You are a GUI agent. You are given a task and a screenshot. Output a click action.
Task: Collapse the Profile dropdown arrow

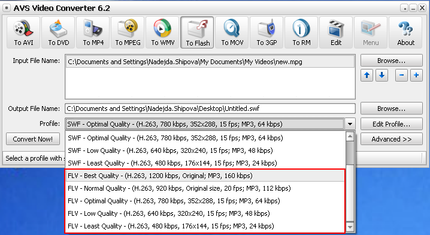coord(350,124)
